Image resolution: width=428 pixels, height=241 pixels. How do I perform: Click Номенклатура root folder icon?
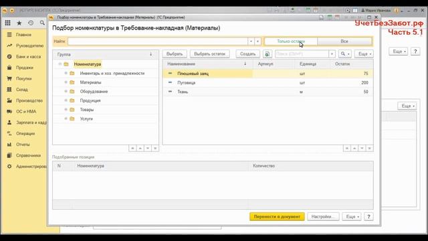point(66,64)
